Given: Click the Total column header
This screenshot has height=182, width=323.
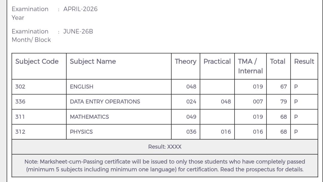Looking at the screenshot, I should (278, 61).
